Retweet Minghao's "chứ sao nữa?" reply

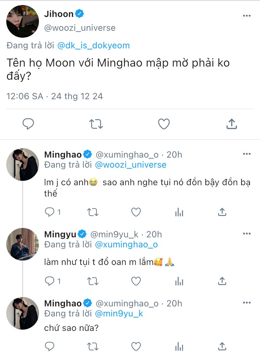(x=93, y=347)
